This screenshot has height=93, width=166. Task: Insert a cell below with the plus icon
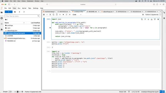47,14
